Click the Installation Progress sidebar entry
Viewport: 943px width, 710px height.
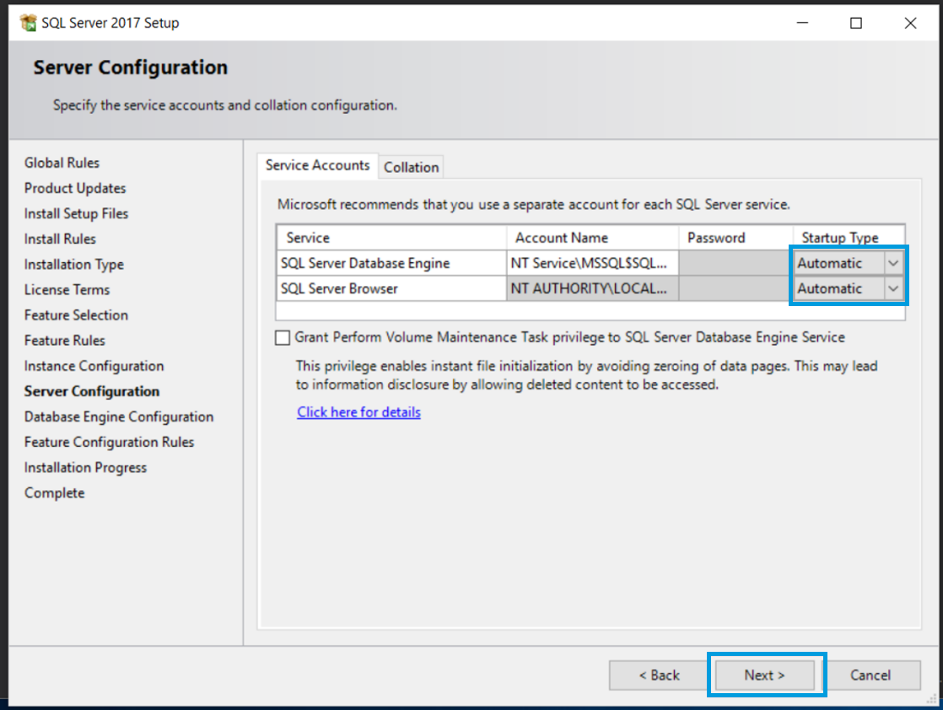coord(85,467)
